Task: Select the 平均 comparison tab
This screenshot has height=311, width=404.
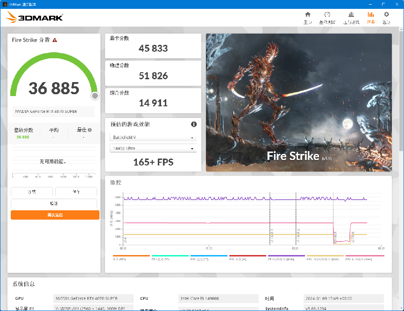Action: [x=53, y=131]
